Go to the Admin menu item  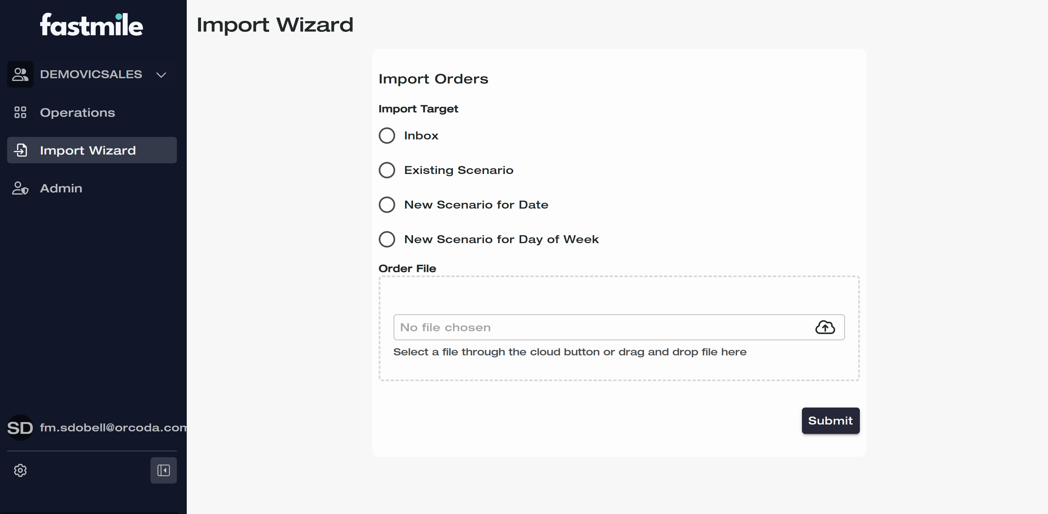[61, 188]
